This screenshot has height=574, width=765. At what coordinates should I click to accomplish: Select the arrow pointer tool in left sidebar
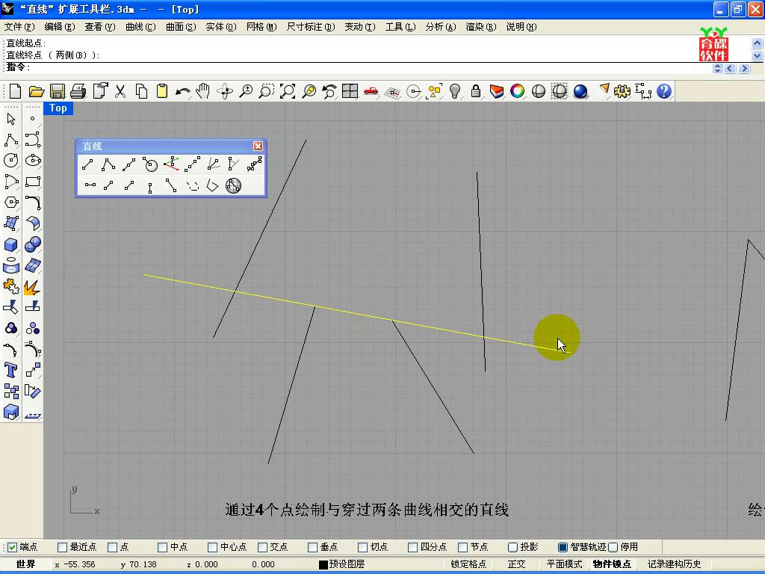tap(11, 119)
